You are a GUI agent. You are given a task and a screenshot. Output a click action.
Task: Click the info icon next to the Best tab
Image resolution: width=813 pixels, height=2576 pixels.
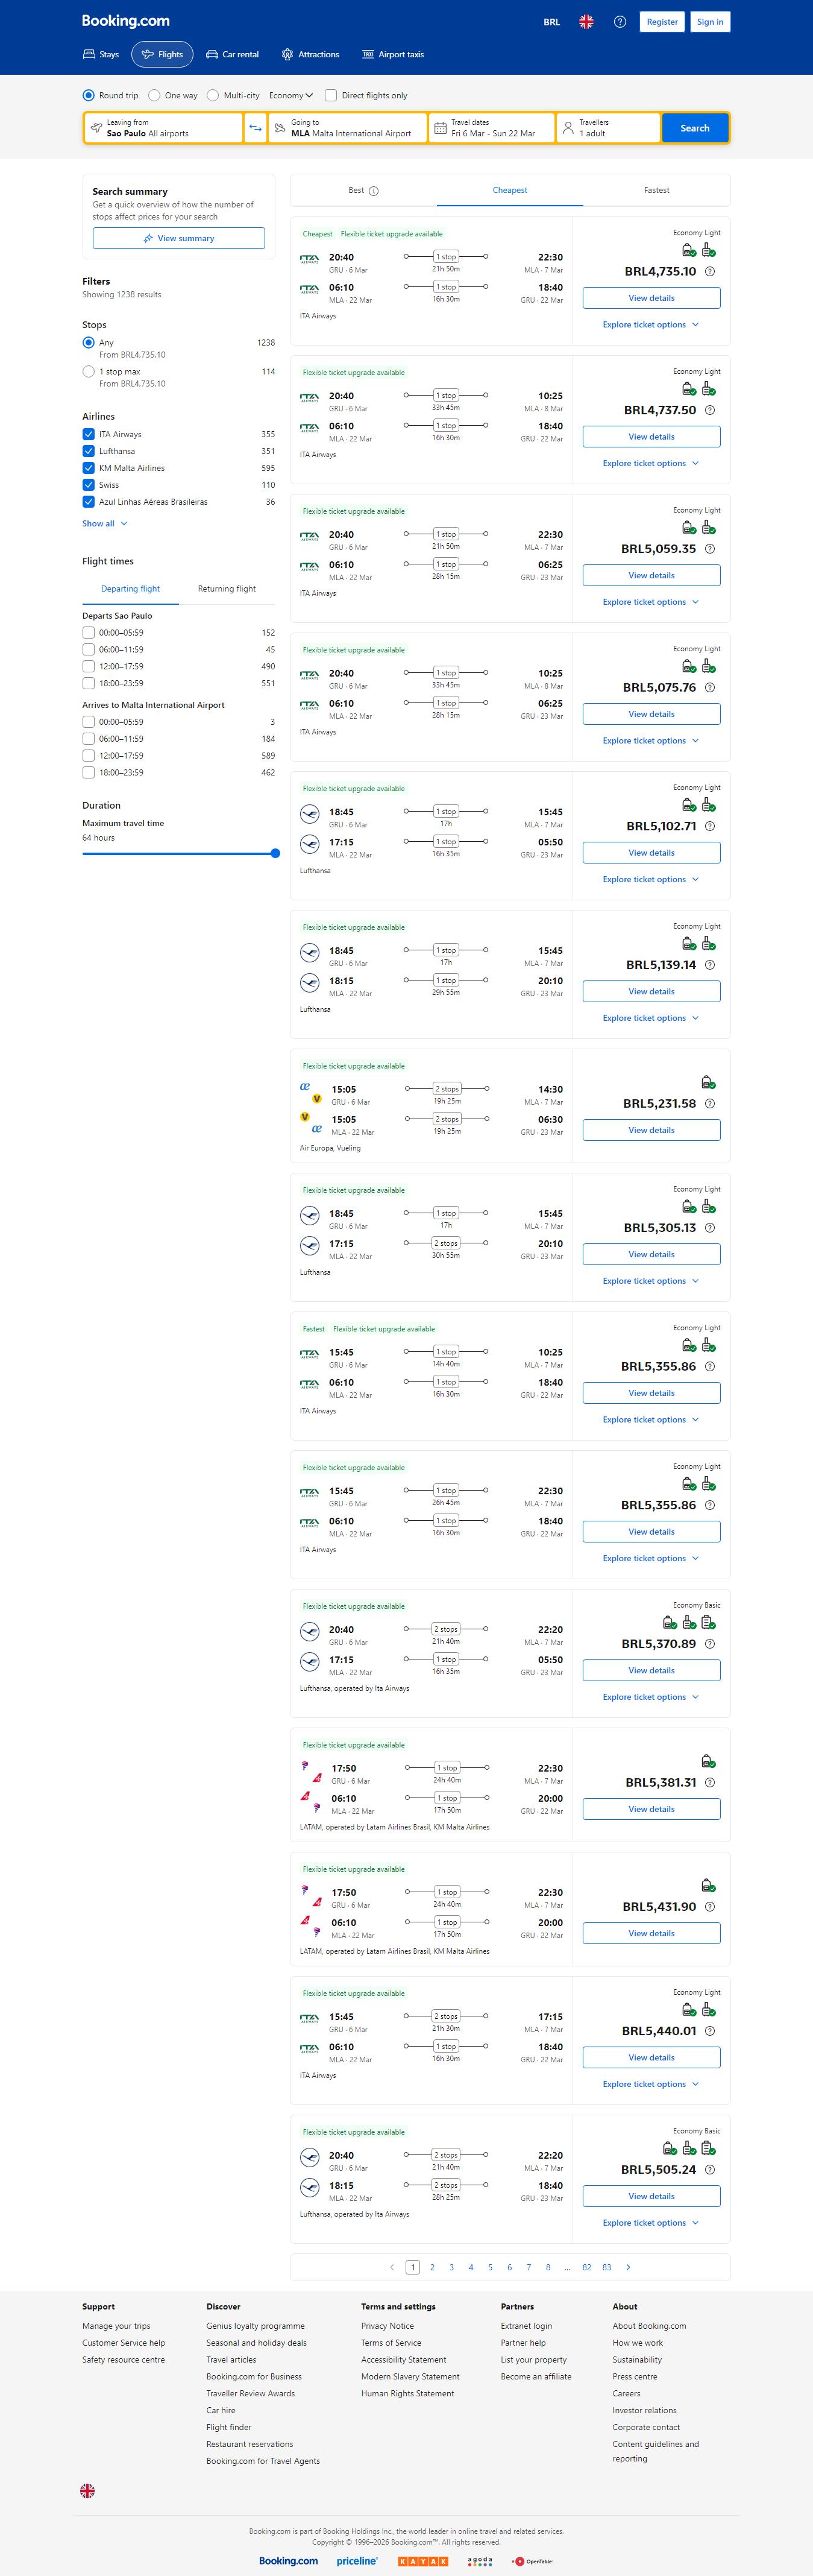(374, 191)
